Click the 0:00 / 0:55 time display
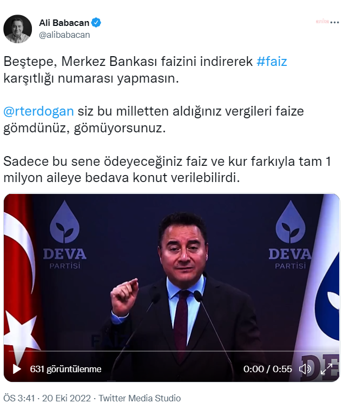The height and width of the screenshot is (410, 349). point(267,369)
